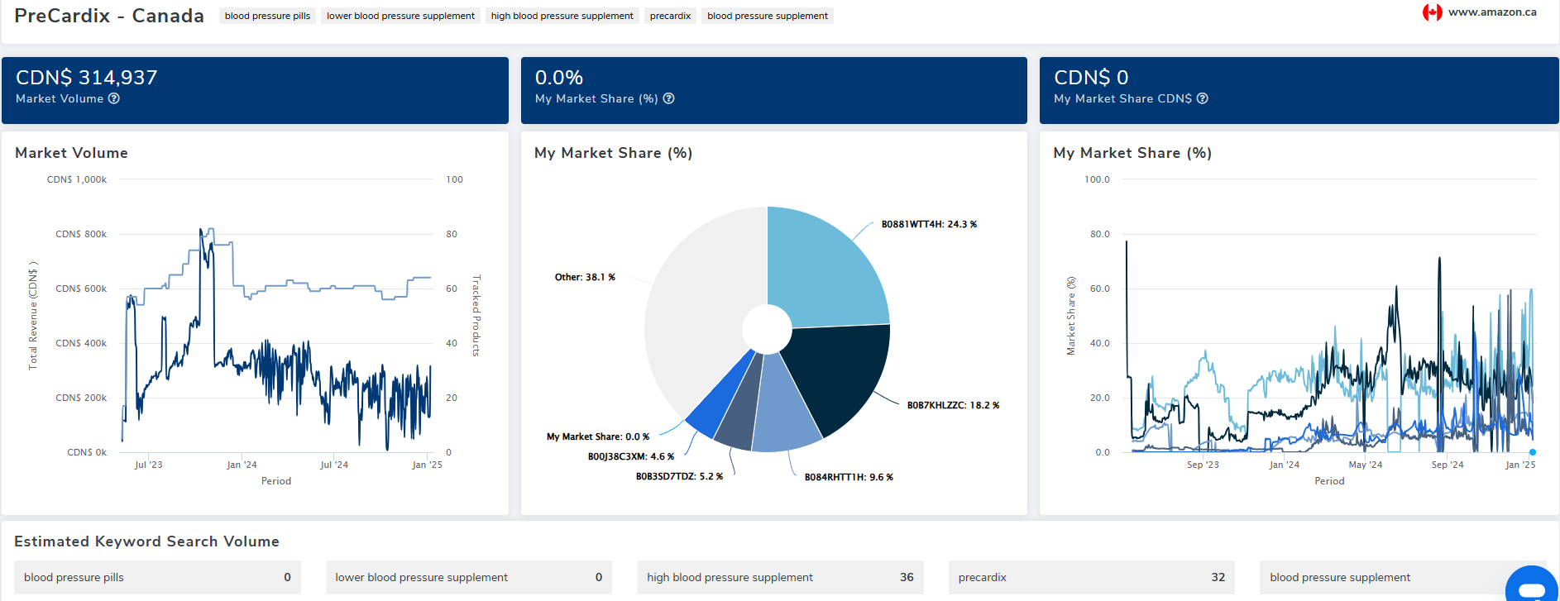Open the 'blood pressure supplement' search volume card
The image size is (1560, 601).
(x=1403, y=578)
